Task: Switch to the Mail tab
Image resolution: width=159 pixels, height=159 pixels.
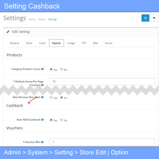Action: pos(95,43)
